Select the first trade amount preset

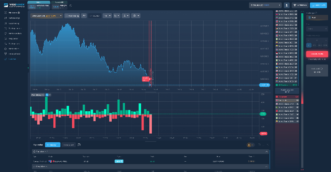point(309,45)
